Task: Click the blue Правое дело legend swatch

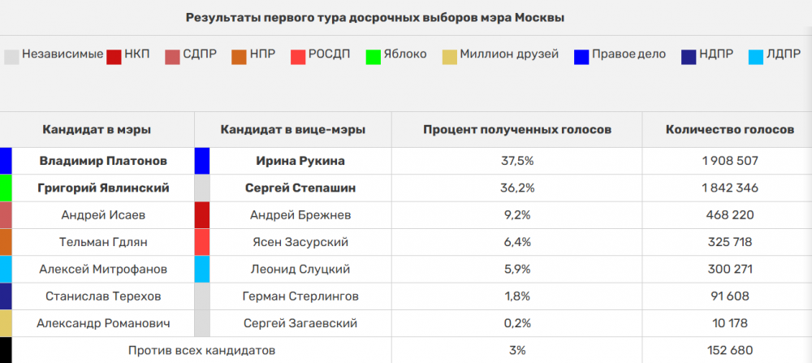Action: pyautogui.click(x=581, y=56)
